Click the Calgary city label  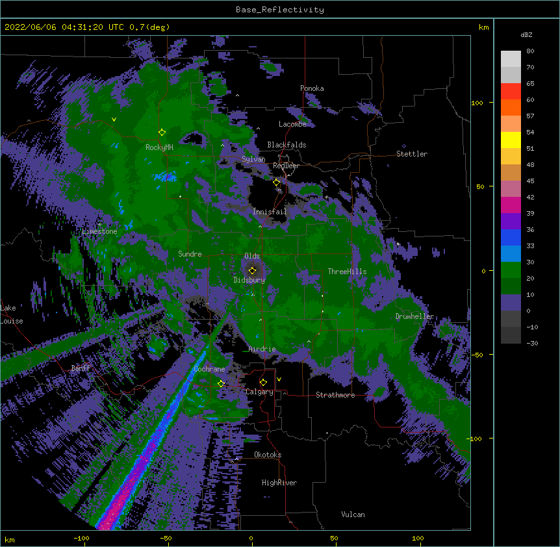pyautogui.click(x=259, y=392)
